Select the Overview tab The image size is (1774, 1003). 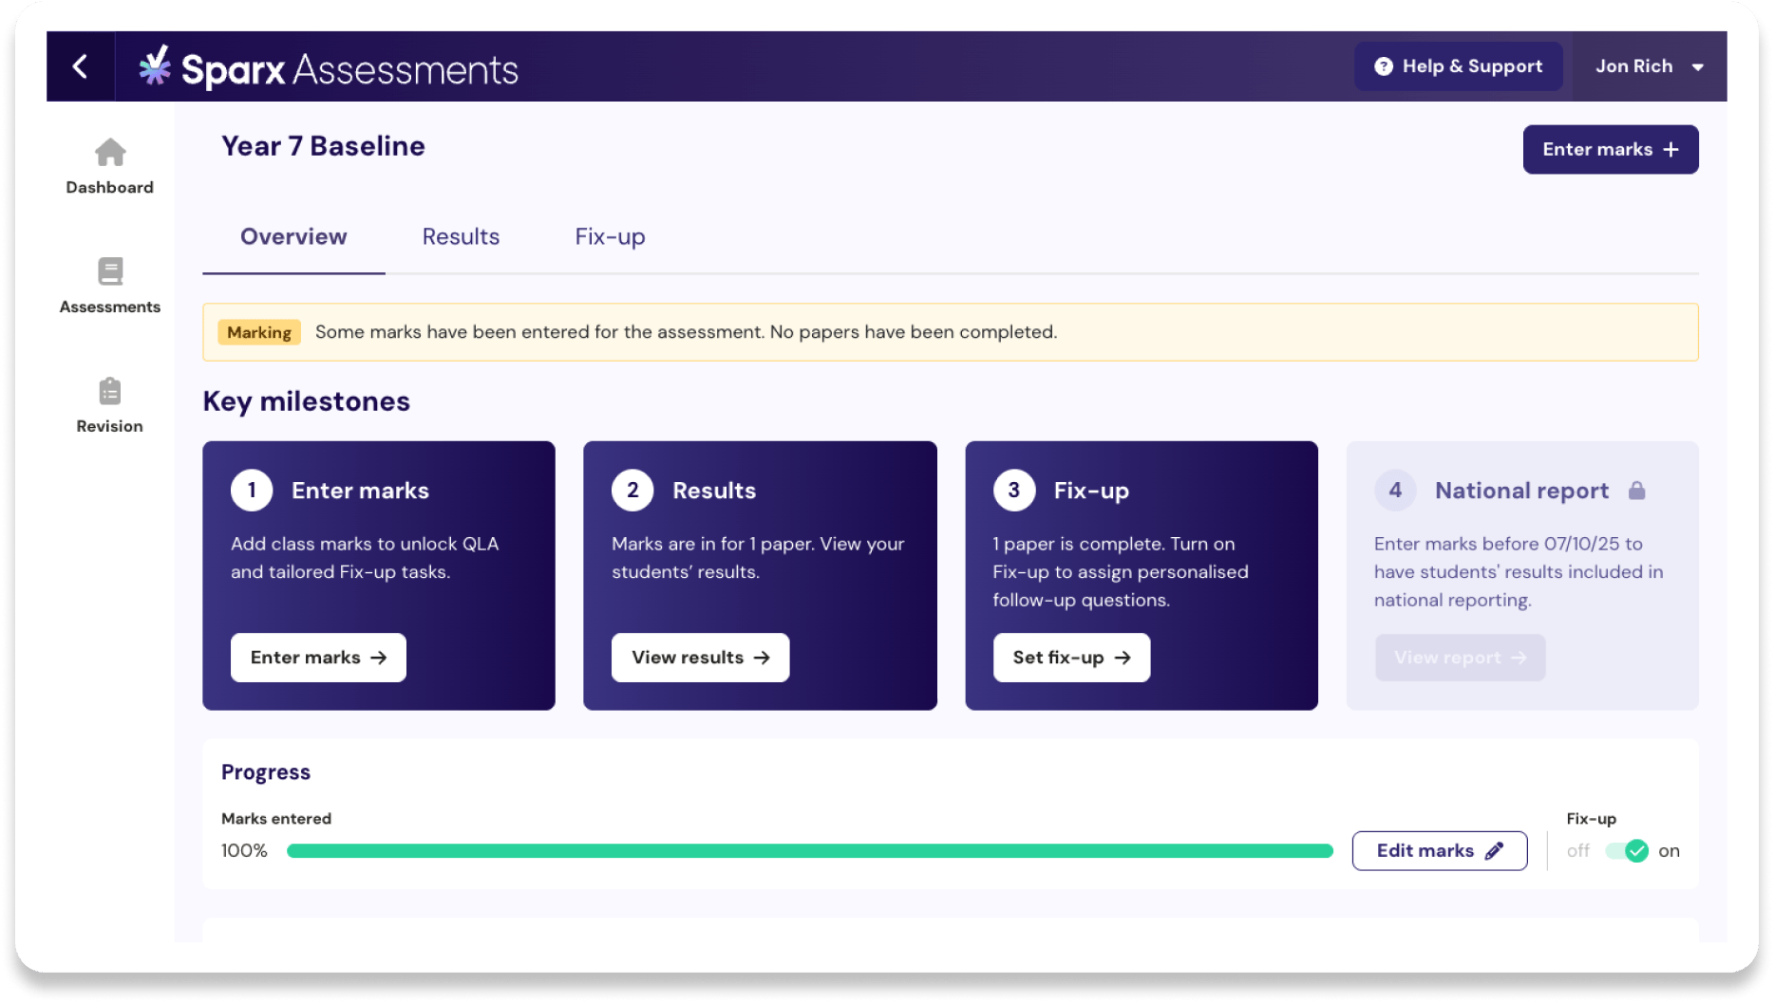tap(293, 237)
